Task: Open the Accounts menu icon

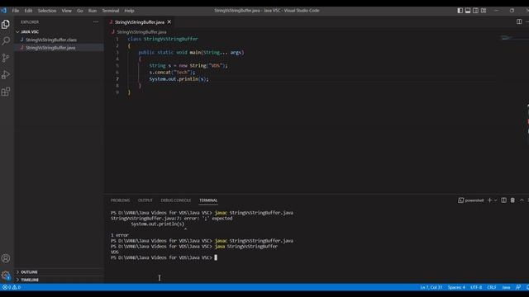Action: point(6,258)
